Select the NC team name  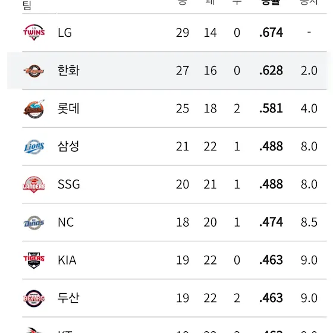(66, 222)
